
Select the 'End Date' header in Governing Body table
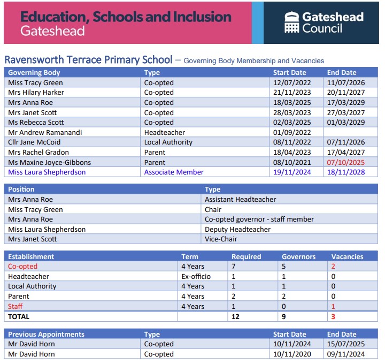point(342,72)
